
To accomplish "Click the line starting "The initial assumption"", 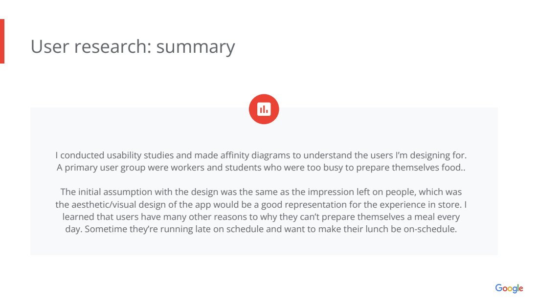I will (x=261, y=192).
